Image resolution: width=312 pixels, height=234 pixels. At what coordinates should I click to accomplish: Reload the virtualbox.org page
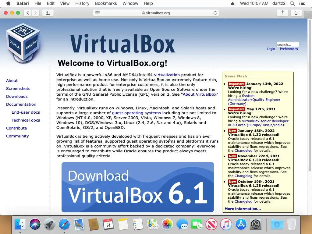pos(215,13)
